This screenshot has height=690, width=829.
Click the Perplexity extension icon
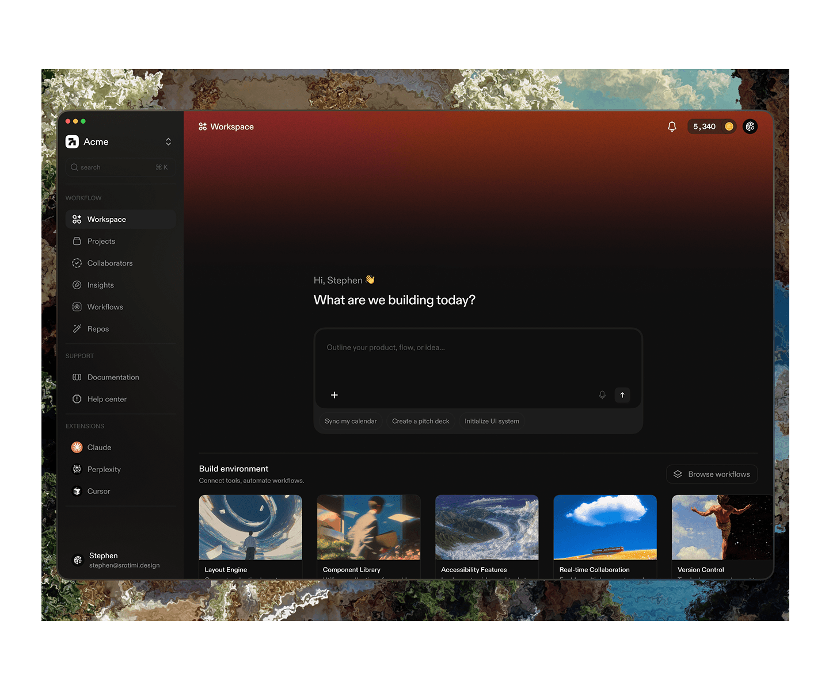click(x=77, y=469)
